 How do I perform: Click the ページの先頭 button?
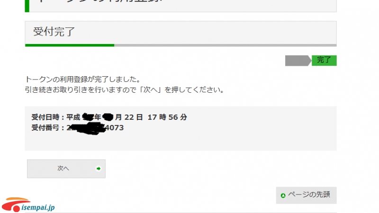[306, 195]
